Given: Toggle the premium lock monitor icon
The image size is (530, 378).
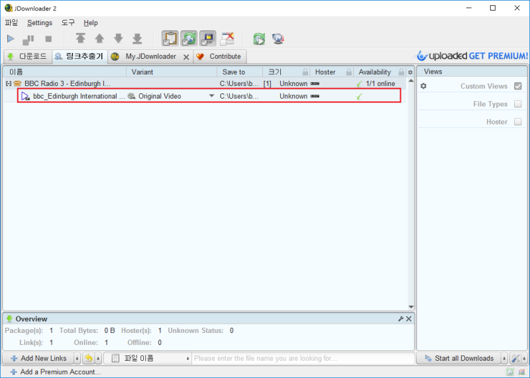Looking at the screenshot, I should tap(208, 38).
